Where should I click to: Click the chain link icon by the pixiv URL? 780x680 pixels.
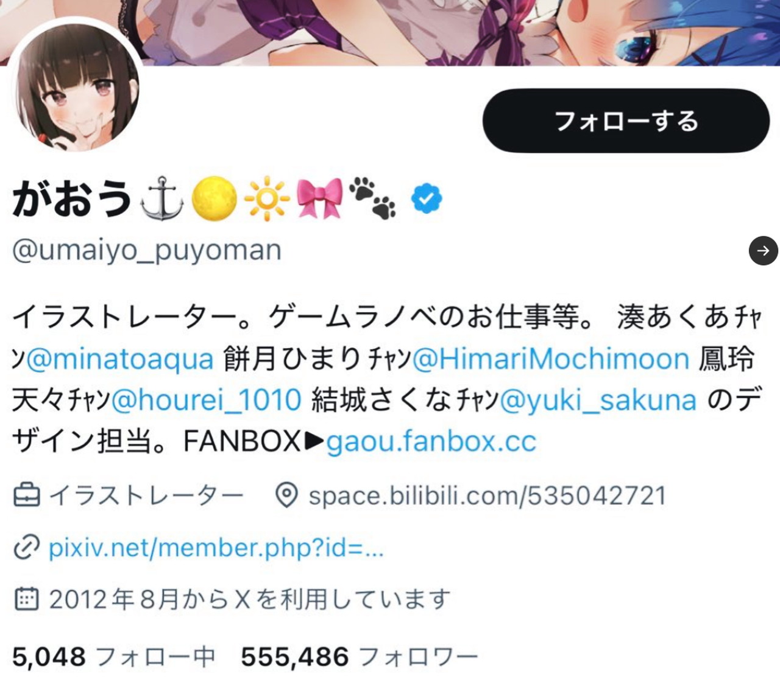[x=27, y=547]
